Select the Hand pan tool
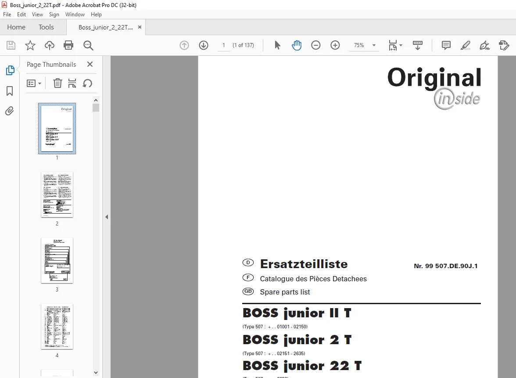This screenshot has height=378, width=516. 297,45
